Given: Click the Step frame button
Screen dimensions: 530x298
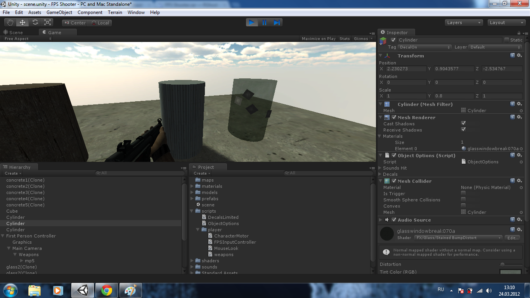Looking at the screenshot, I should pyautogui.click(x=277, y=23).
